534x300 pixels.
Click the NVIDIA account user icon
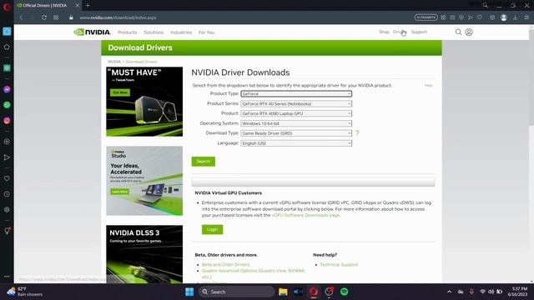469,32
